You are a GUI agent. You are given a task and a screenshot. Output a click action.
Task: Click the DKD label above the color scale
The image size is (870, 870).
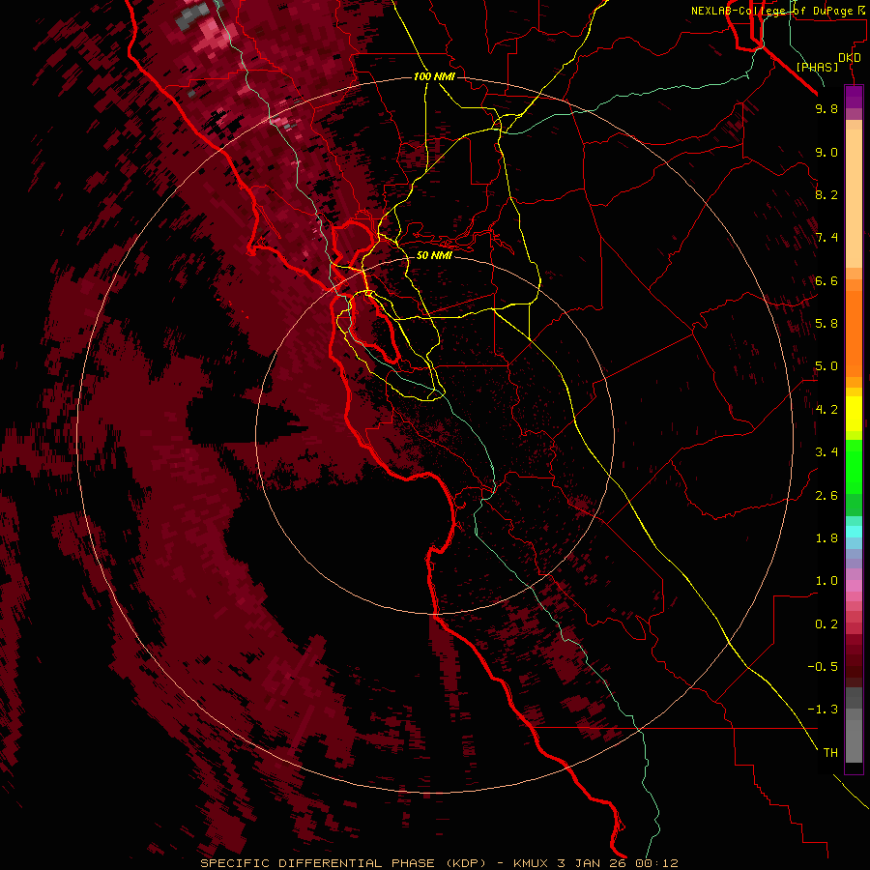[850, 58]
